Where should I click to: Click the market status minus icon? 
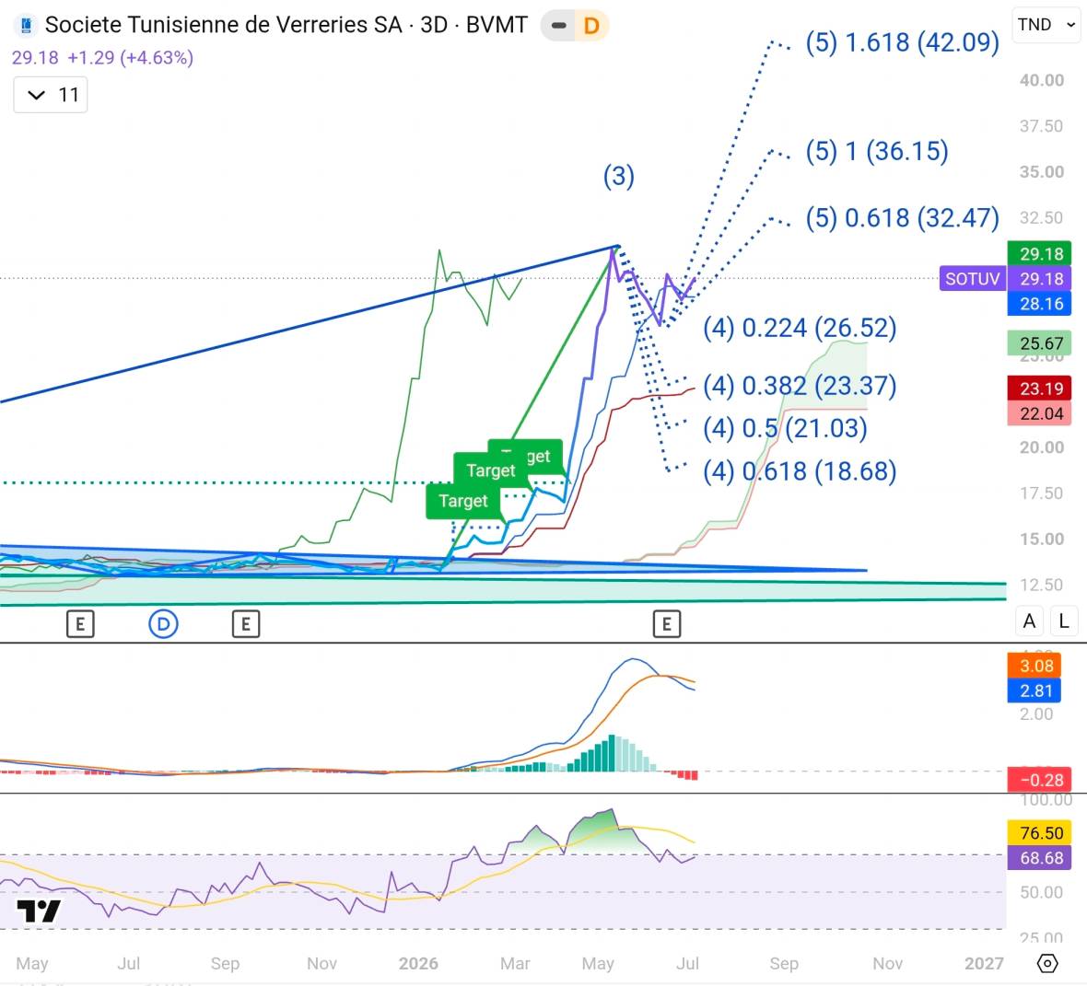[559, 27]
